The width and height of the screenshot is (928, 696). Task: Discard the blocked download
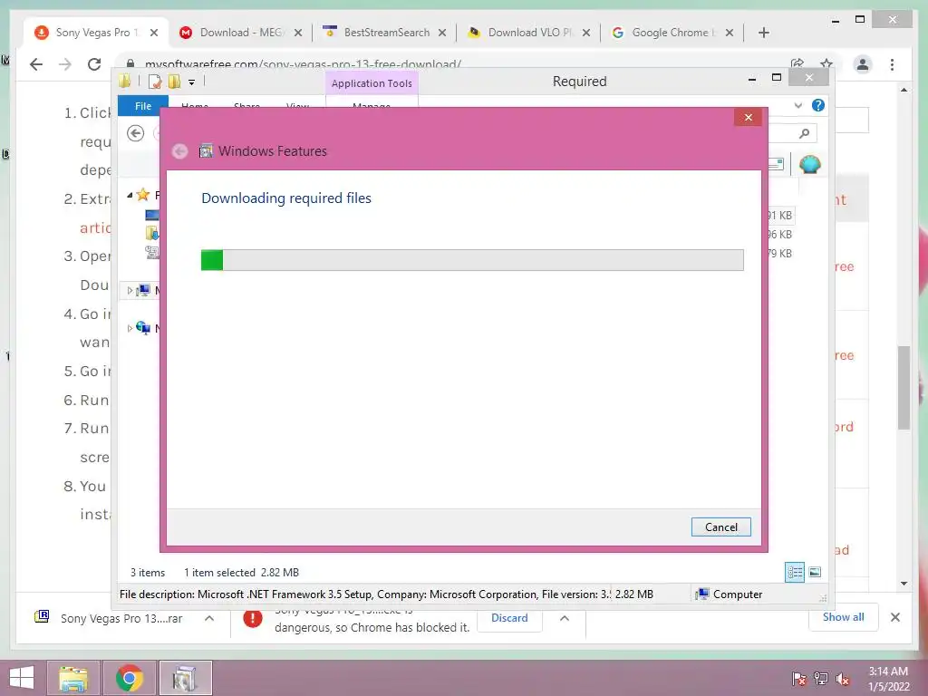coord(509,618)
